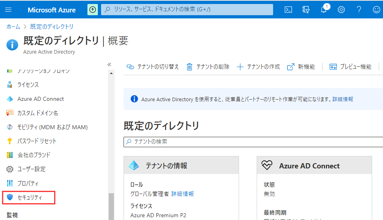
Task: Select セキュリティ in the sidebar
Action: pos(29,197)
